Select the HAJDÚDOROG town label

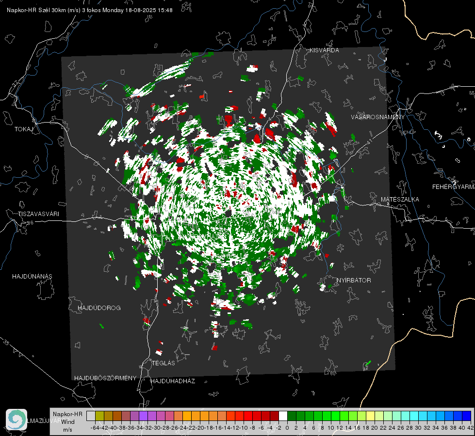tap(99, 308)
